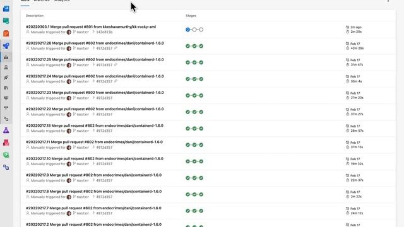The width and height of the screenshot is (404, 227).
Task: Click the first green stage of run #20220217.23
Action: point(187,95)
